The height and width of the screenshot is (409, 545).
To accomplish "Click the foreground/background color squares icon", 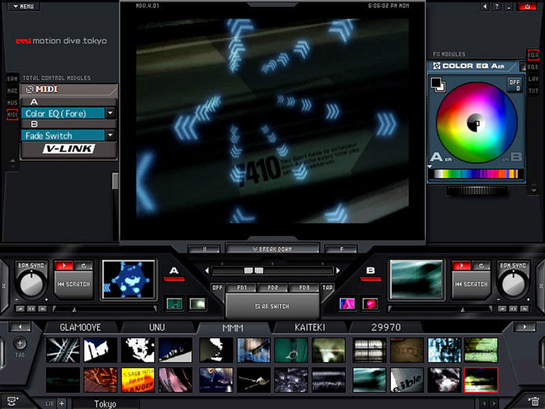I will 436,84.
